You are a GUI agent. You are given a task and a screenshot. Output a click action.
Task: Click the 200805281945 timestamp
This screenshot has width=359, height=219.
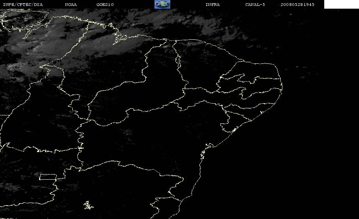pos(297,5)
